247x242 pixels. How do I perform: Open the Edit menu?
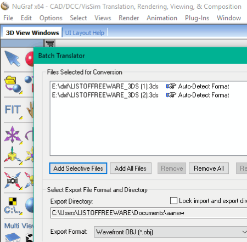tap(26, 18)
